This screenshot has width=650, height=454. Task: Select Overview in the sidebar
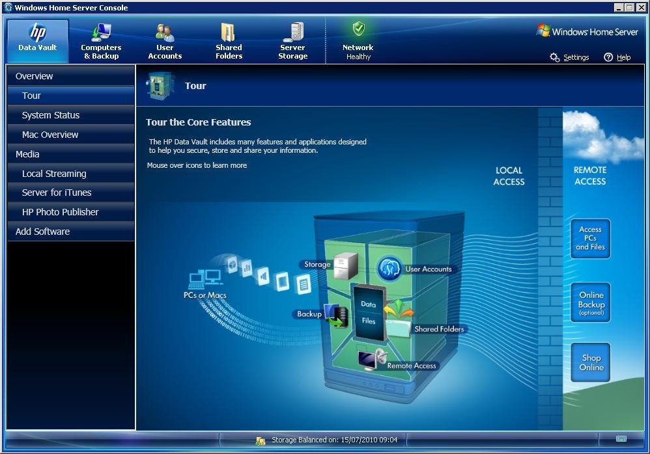pyautogui.click(x=70, y=76)
